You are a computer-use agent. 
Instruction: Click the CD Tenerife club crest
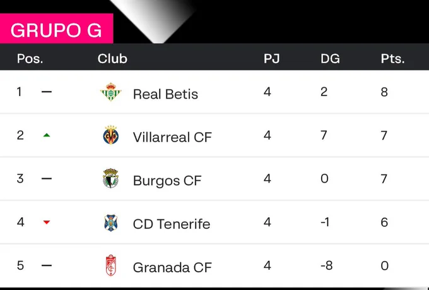pos(111,223)
